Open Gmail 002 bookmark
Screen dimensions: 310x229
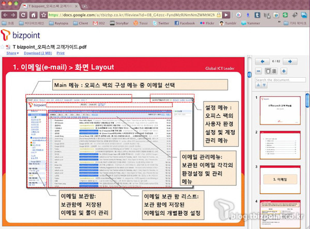[99, 23]
